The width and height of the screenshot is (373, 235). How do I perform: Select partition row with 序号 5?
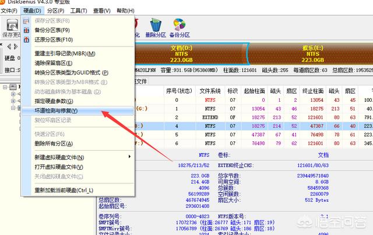tap(254, 135)
